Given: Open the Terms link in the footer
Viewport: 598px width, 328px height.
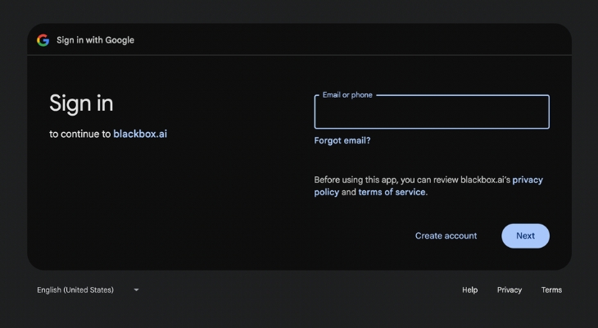Looking at the screenshot, I should point(551,289).
